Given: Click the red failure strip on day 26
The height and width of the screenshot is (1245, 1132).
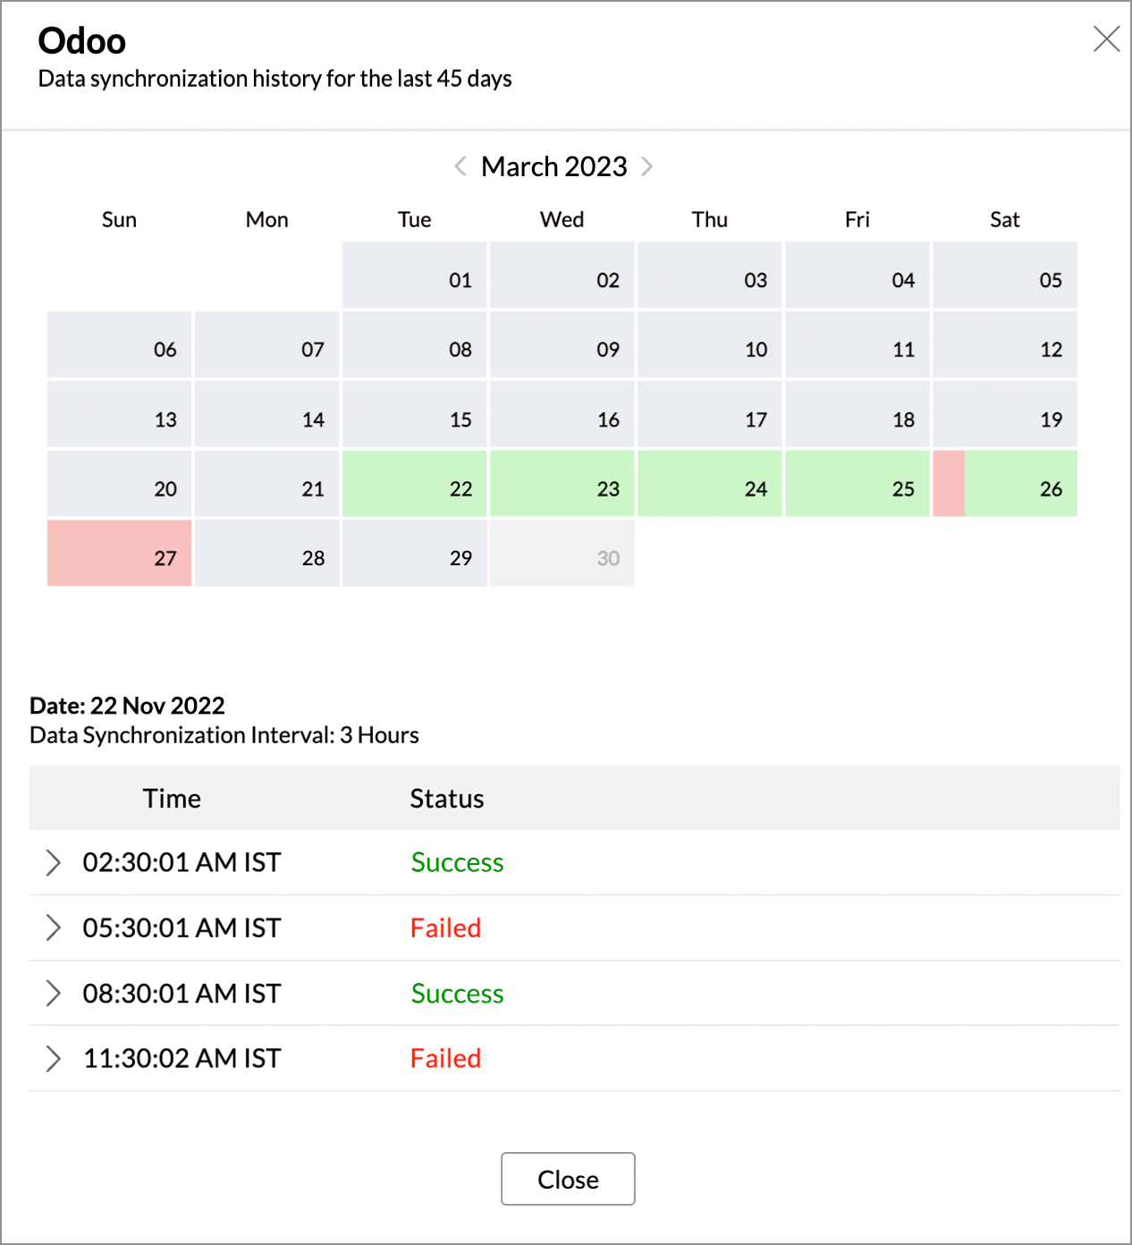Looking at the screenshot, I should point(949,484).
